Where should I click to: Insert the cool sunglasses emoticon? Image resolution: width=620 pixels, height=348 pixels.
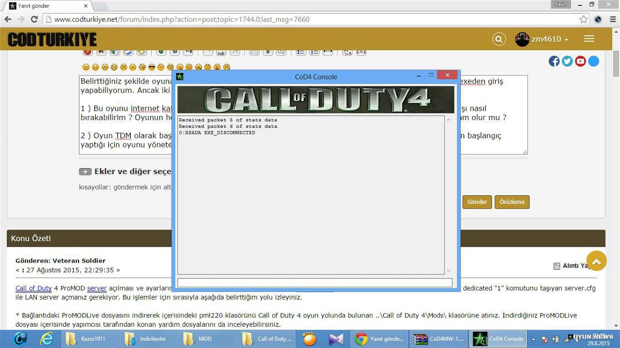pos(152,67)
